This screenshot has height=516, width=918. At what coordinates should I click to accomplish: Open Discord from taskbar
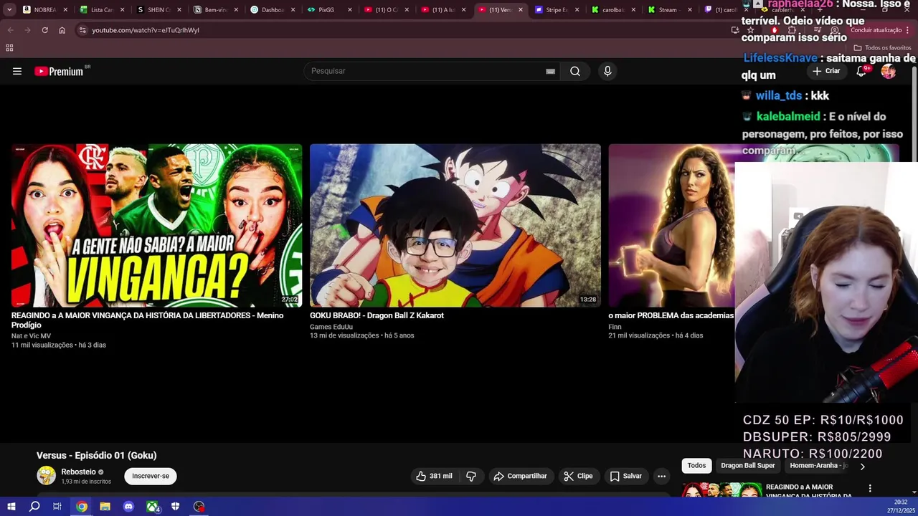[x=128, y=507]
